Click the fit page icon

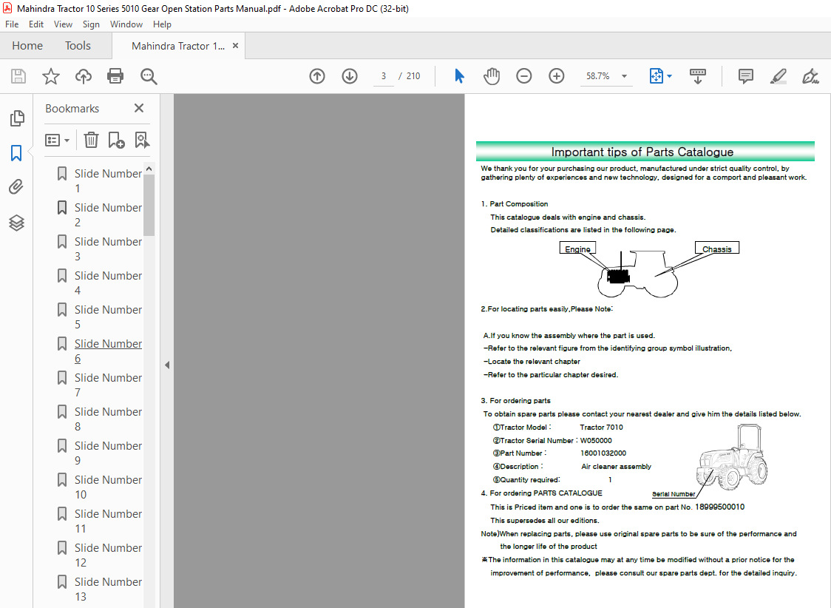[656, 75]
